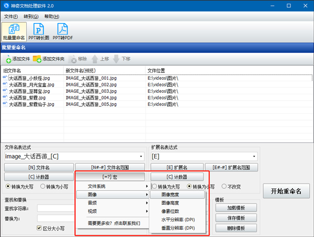Open the 转到(G) menu
The image size is (314, 237).
click(x=31, y=16)
